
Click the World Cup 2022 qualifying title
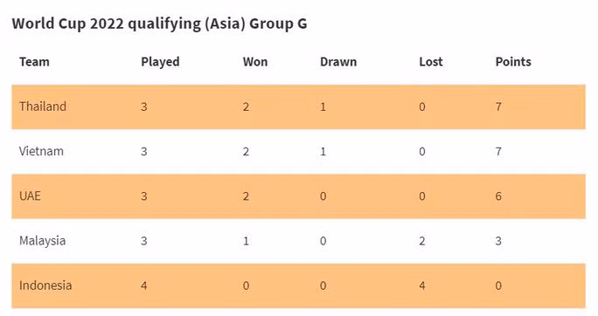click(159, 24)
